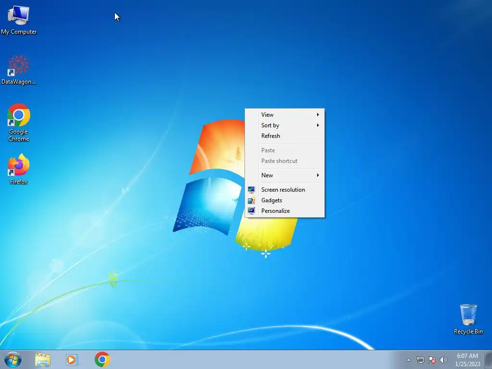Select the Google Chrome desktop shortcut
This screenshot has width=492, height=369.
point(19,123)
